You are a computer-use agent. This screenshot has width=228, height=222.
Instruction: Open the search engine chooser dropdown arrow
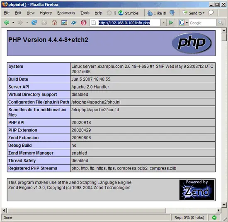coord(187,23)
